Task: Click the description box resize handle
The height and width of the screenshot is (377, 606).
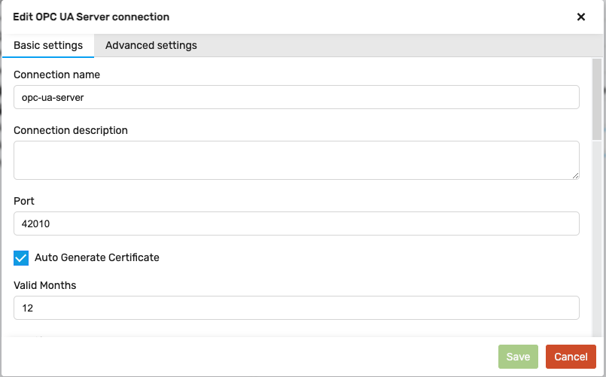Action: point(575,176)
